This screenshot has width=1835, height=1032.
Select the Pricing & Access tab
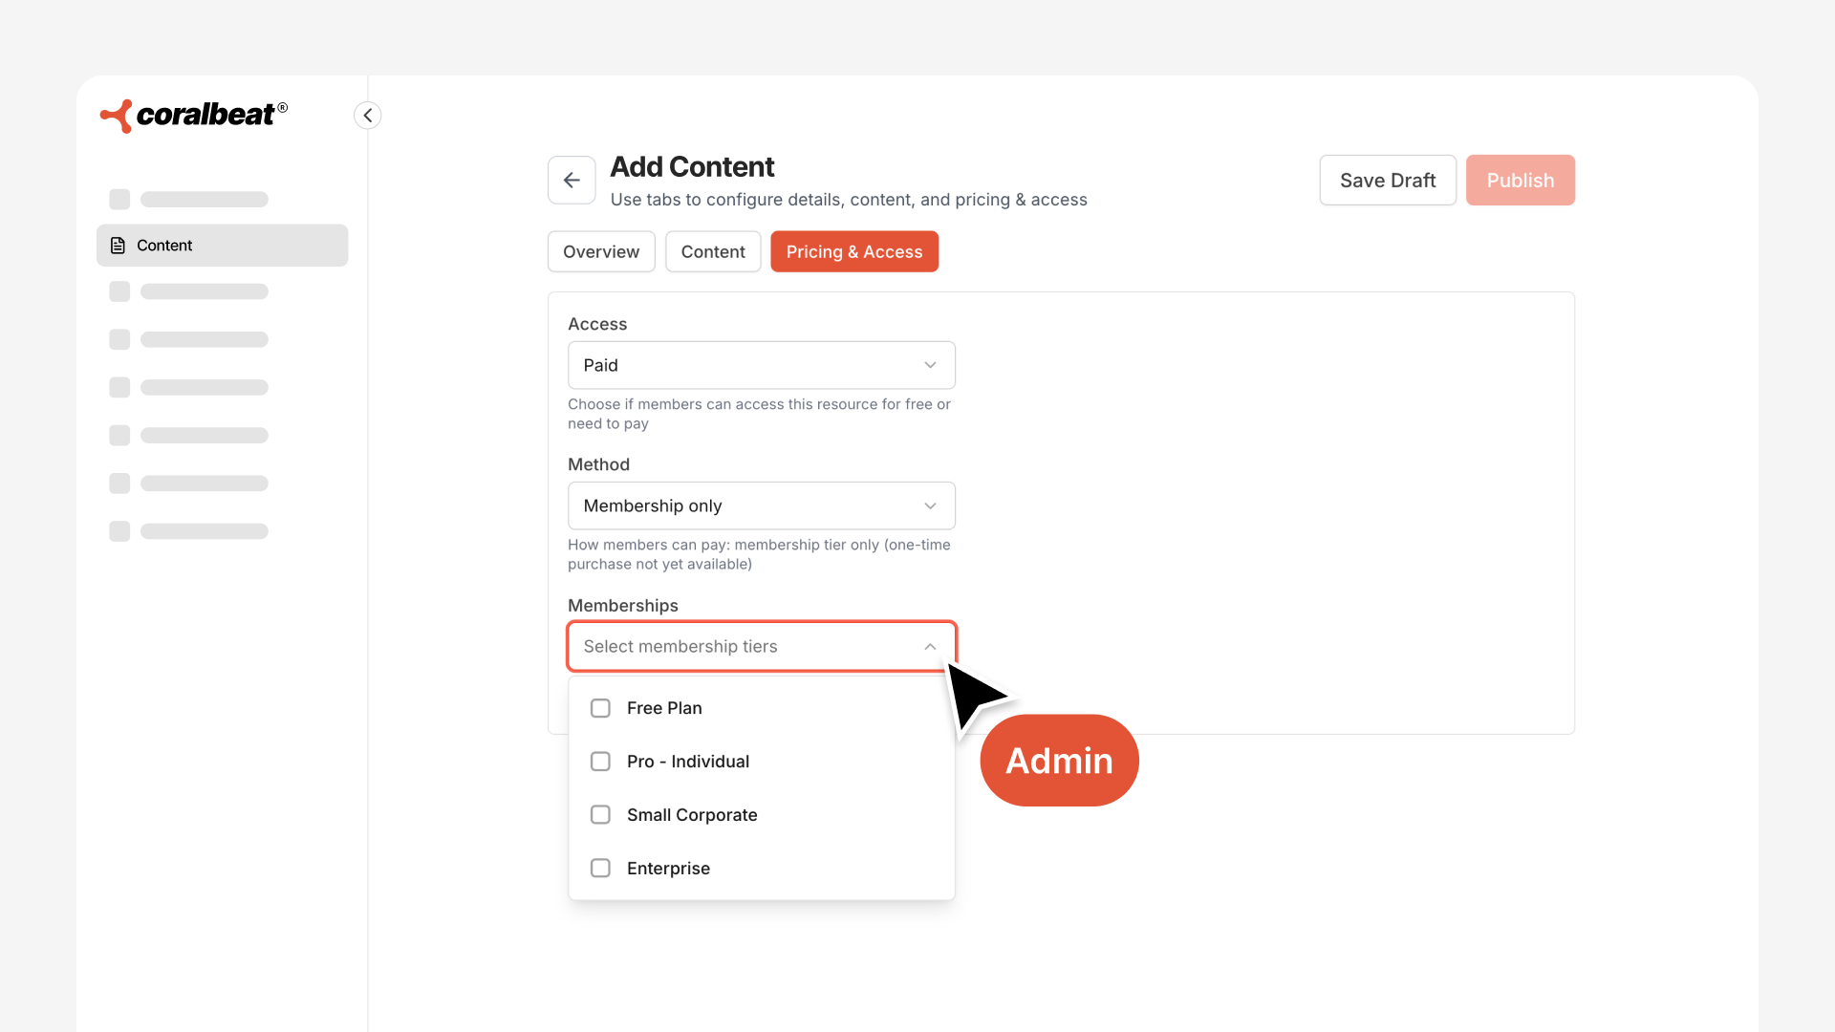854,252
